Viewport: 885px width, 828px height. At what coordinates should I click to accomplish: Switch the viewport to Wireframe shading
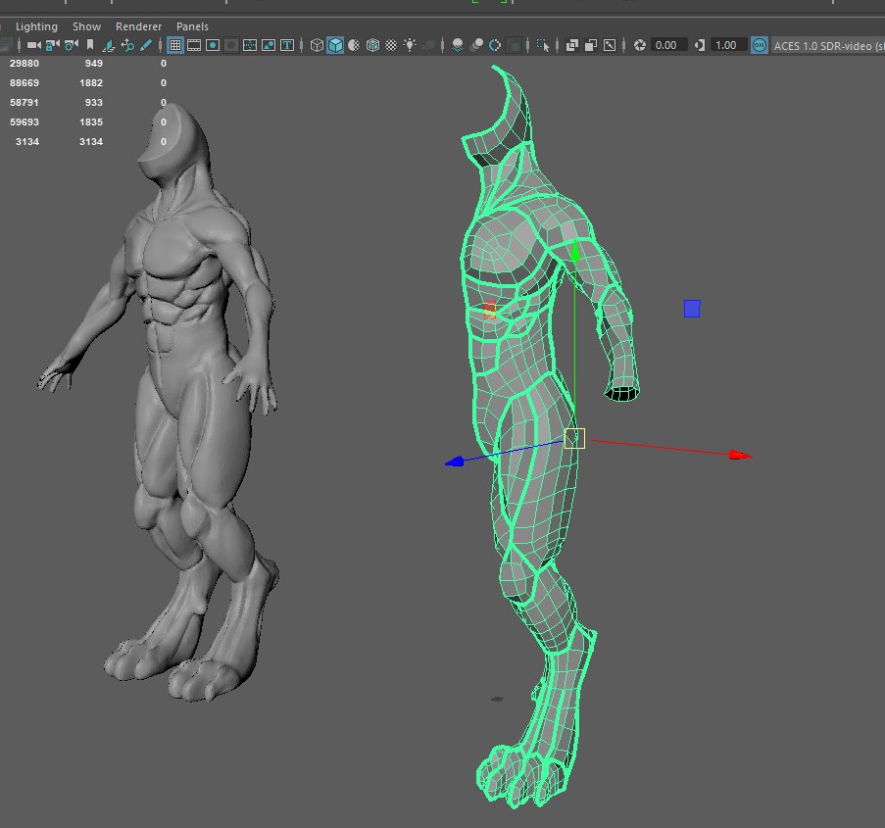[317, 45]
